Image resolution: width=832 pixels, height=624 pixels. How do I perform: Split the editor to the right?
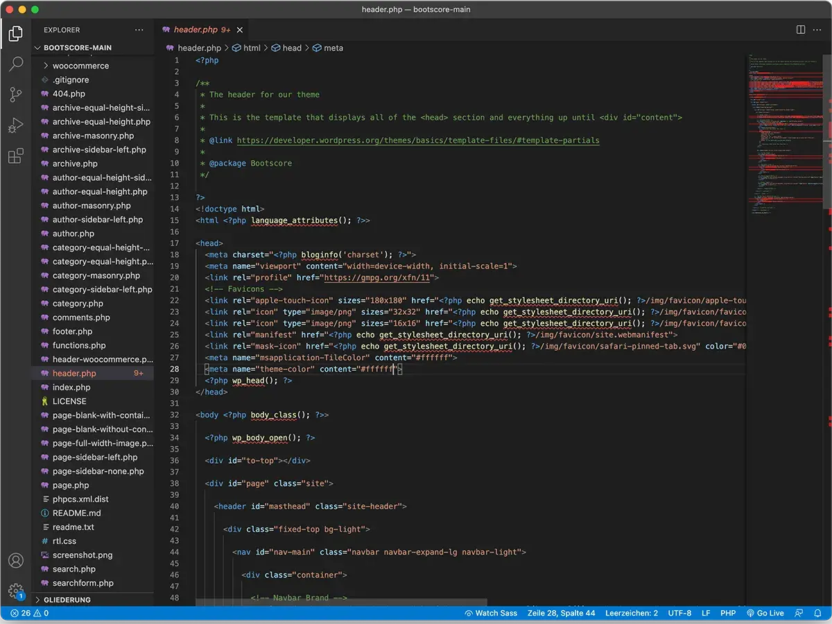pos(801,30)
